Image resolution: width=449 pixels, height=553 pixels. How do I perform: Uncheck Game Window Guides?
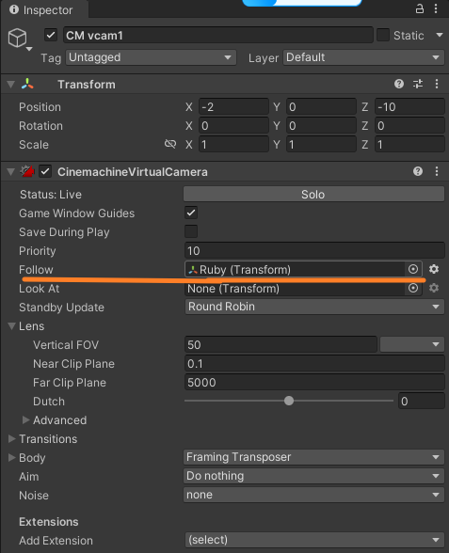[191, 213]
